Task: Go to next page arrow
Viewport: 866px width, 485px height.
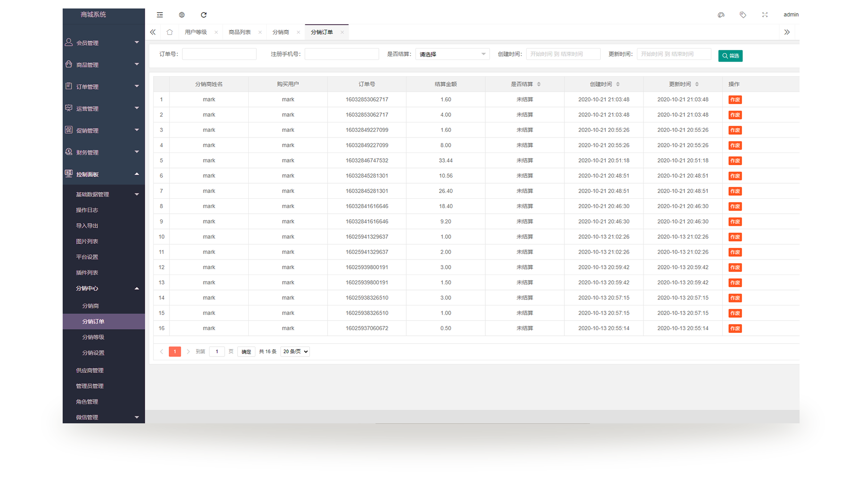Action: click(x=188, y=352)
